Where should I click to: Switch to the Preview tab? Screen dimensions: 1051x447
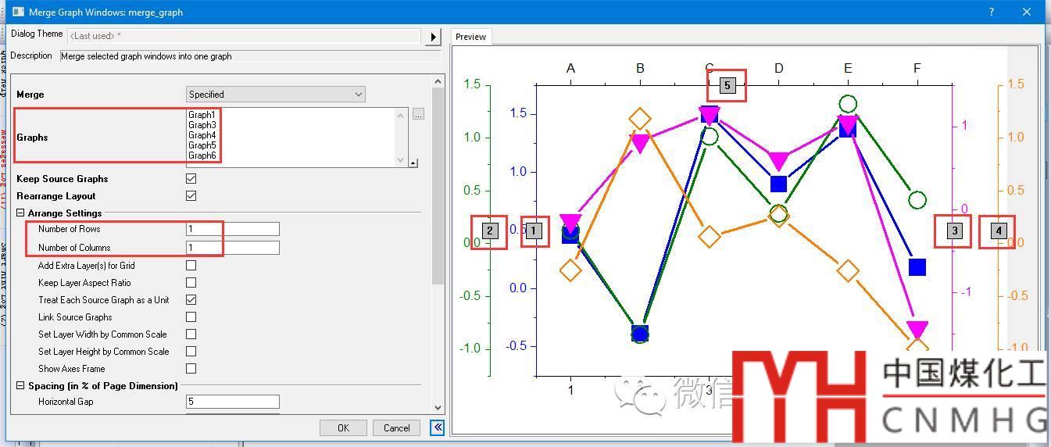(x=470, y=37)
